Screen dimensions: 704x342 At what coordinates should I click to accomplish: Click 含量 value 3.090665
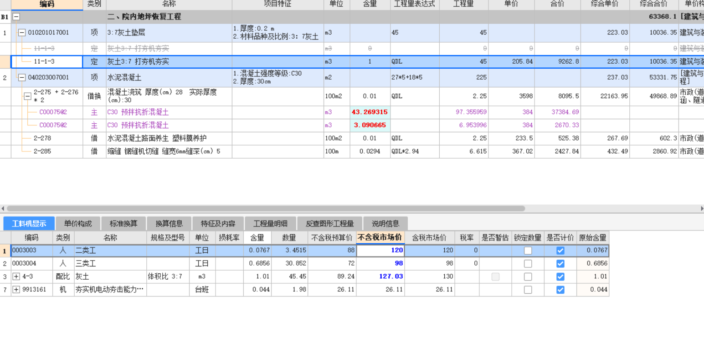coord(370,125)
